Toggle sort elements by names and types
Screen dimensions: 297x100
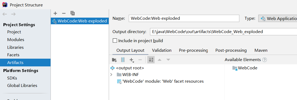tap(151, 60)
